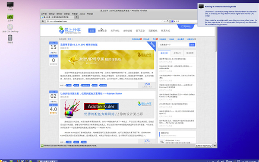Open the third Firefox menu bar item
Screen dimensions: 259x162
(59, 14)
